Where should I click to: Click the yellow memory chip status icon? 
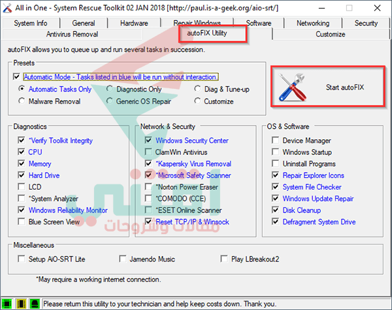[21, 303]
